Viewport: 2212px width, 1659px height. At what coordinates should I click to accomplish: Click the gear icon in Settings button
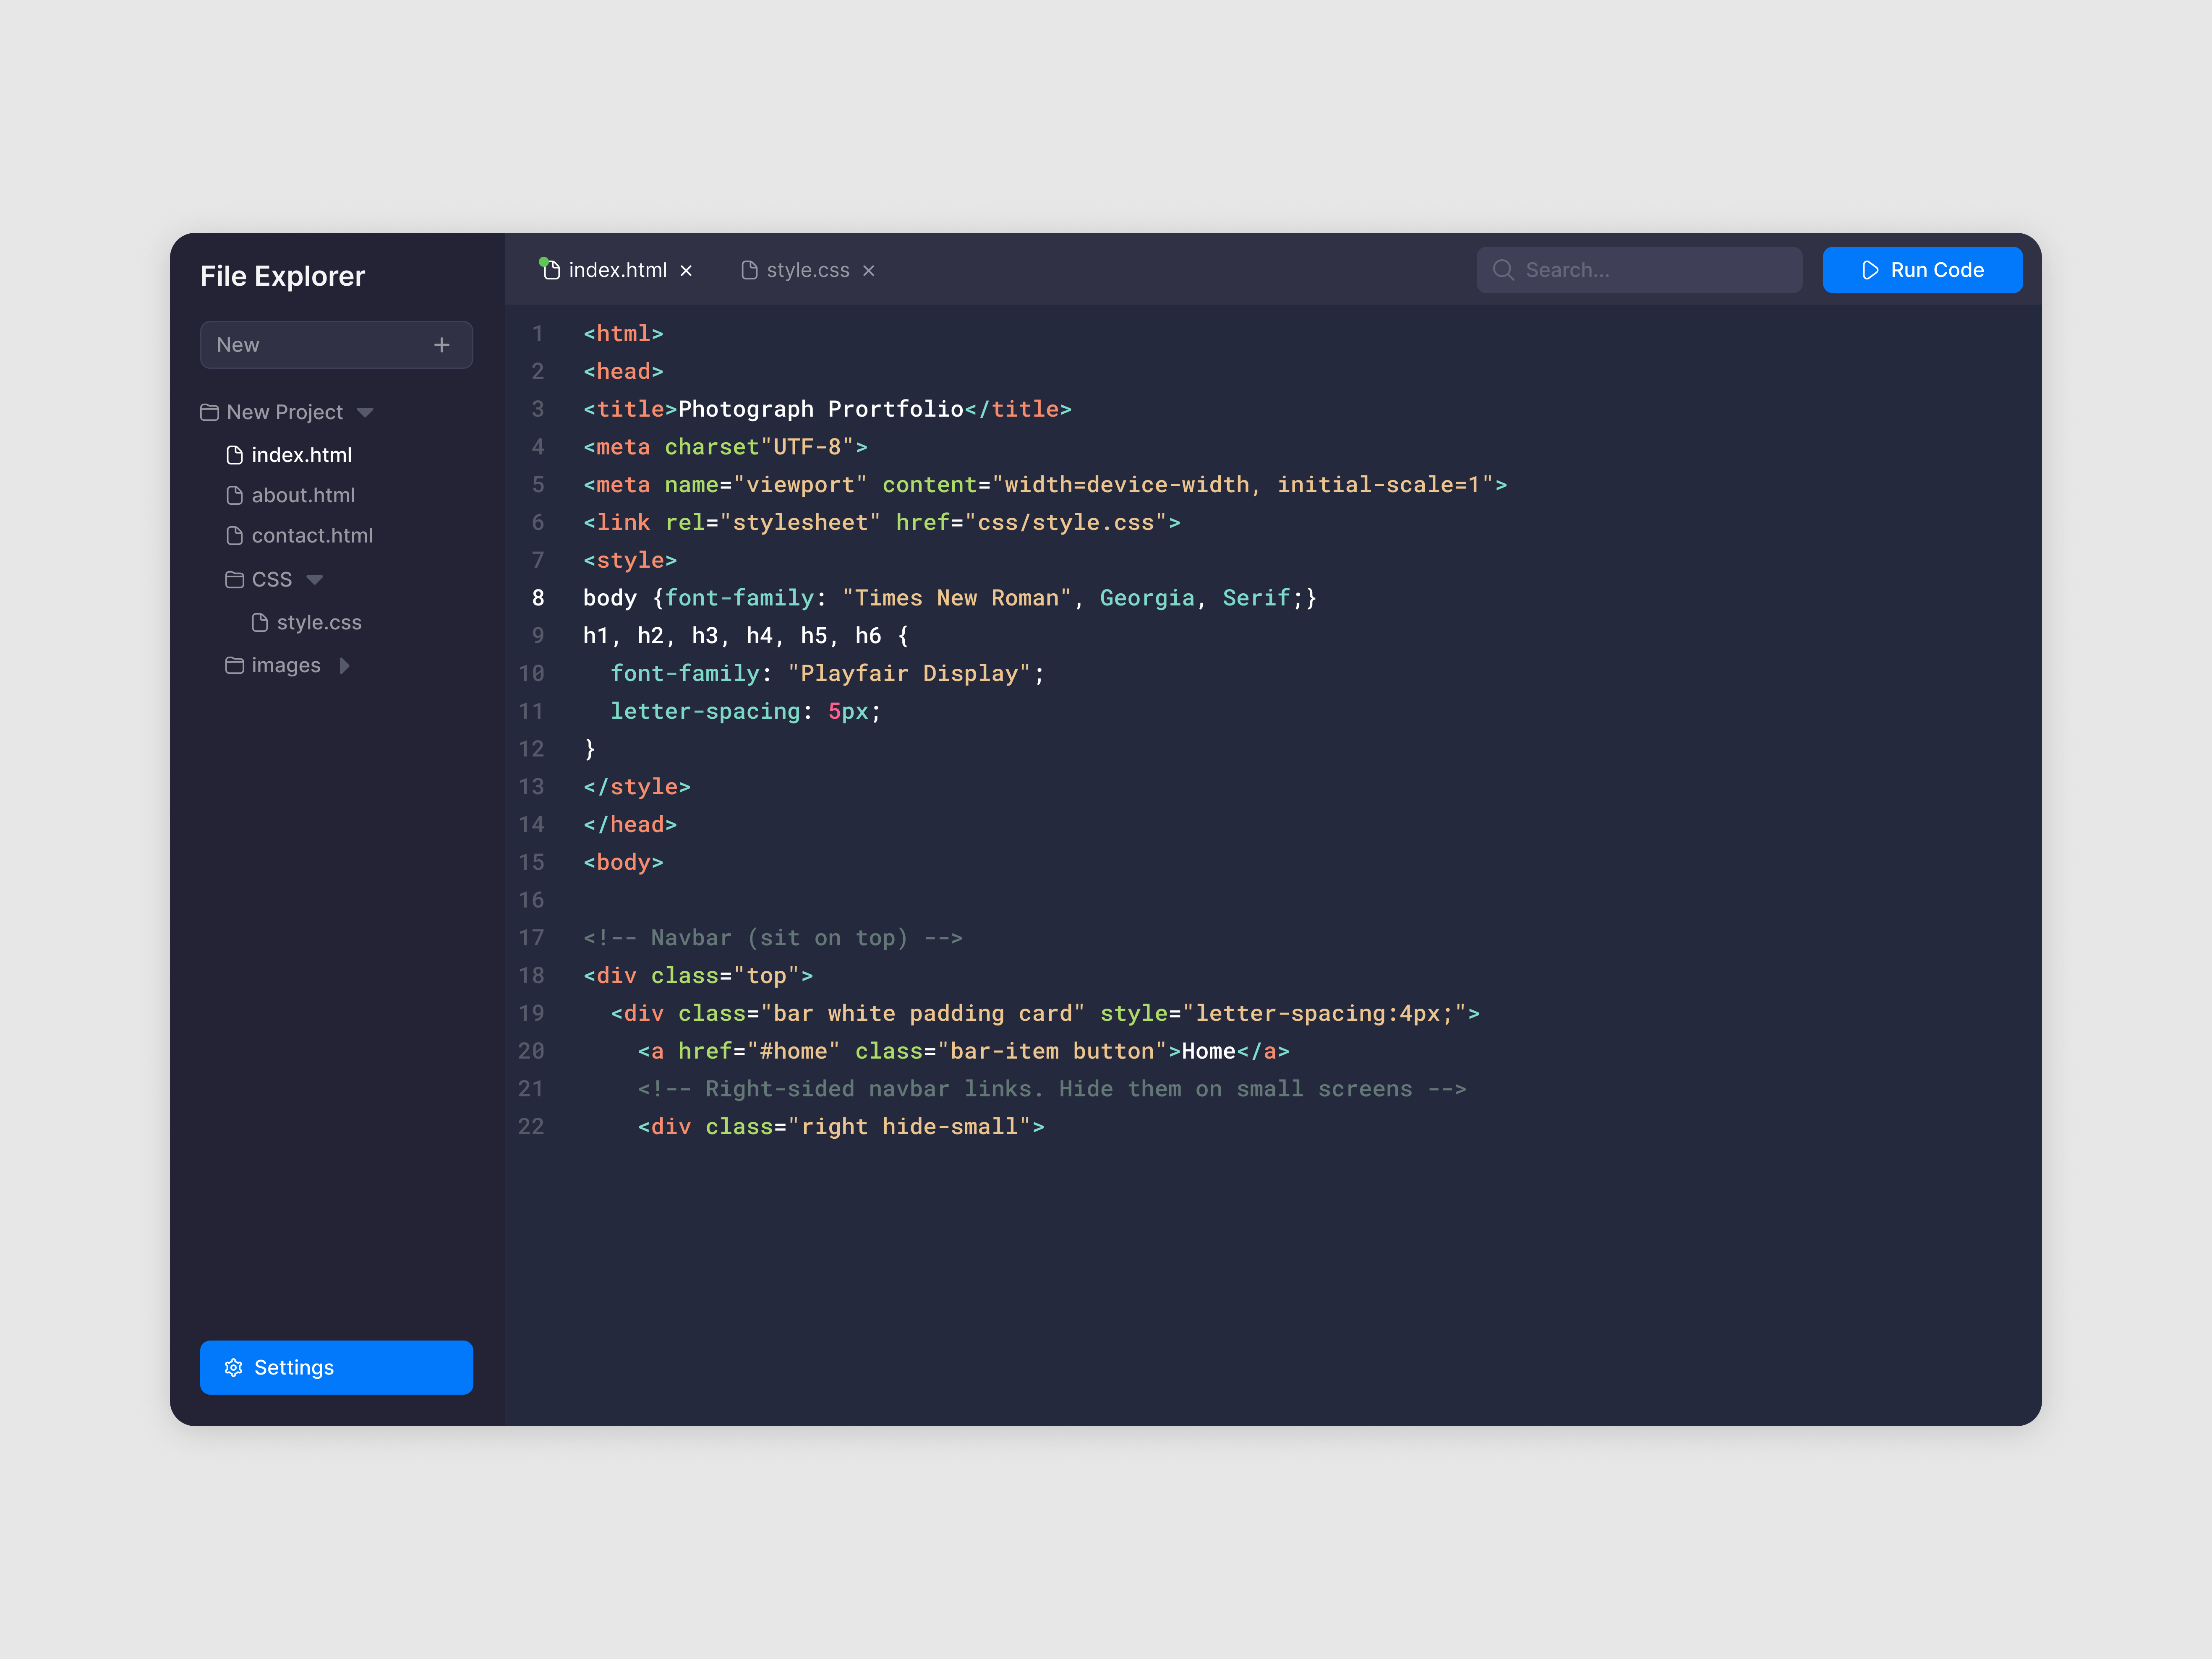(x=234, y=1367)
